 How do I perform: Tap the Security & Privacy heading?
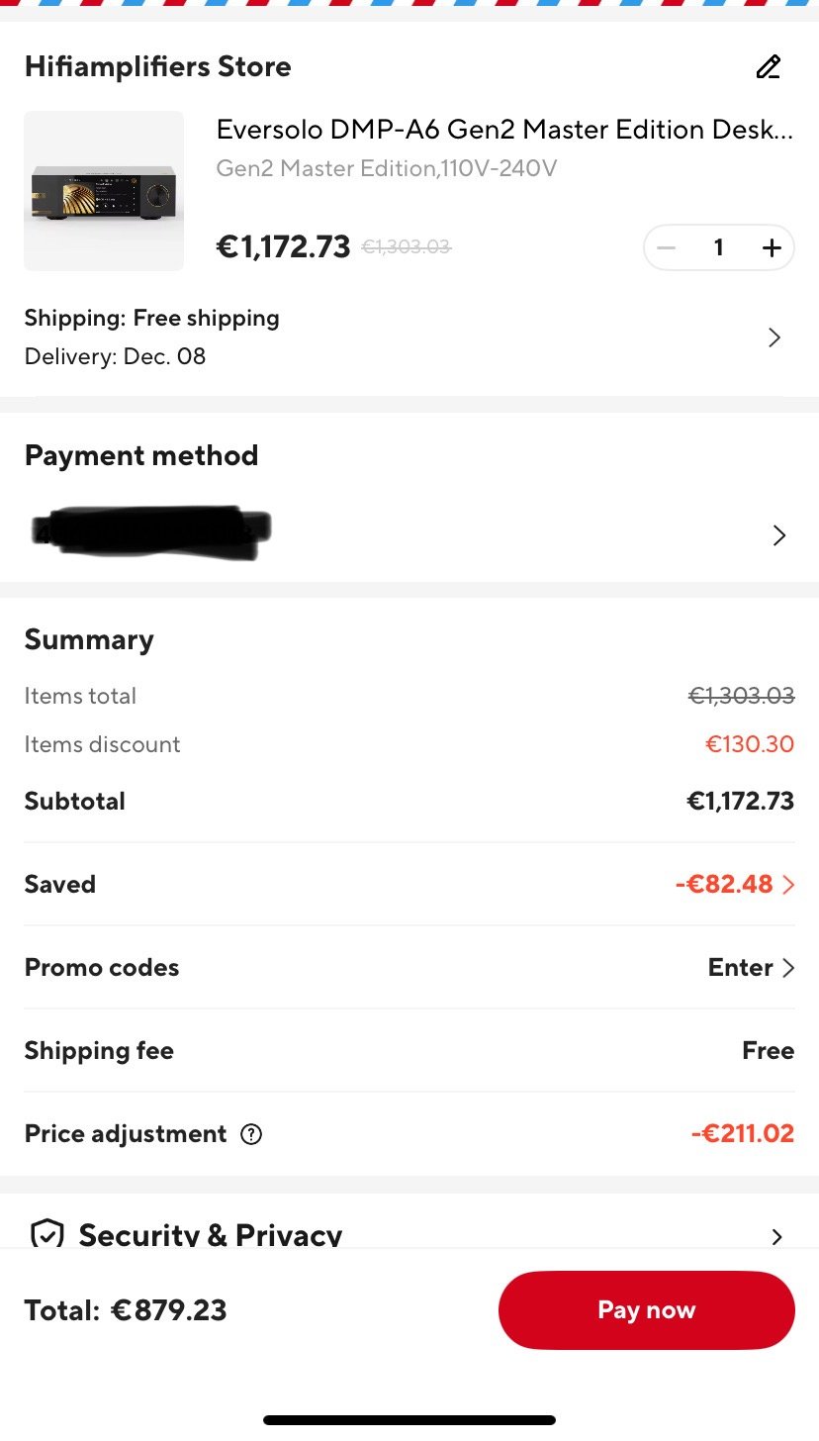click(x=211, y=1235)
